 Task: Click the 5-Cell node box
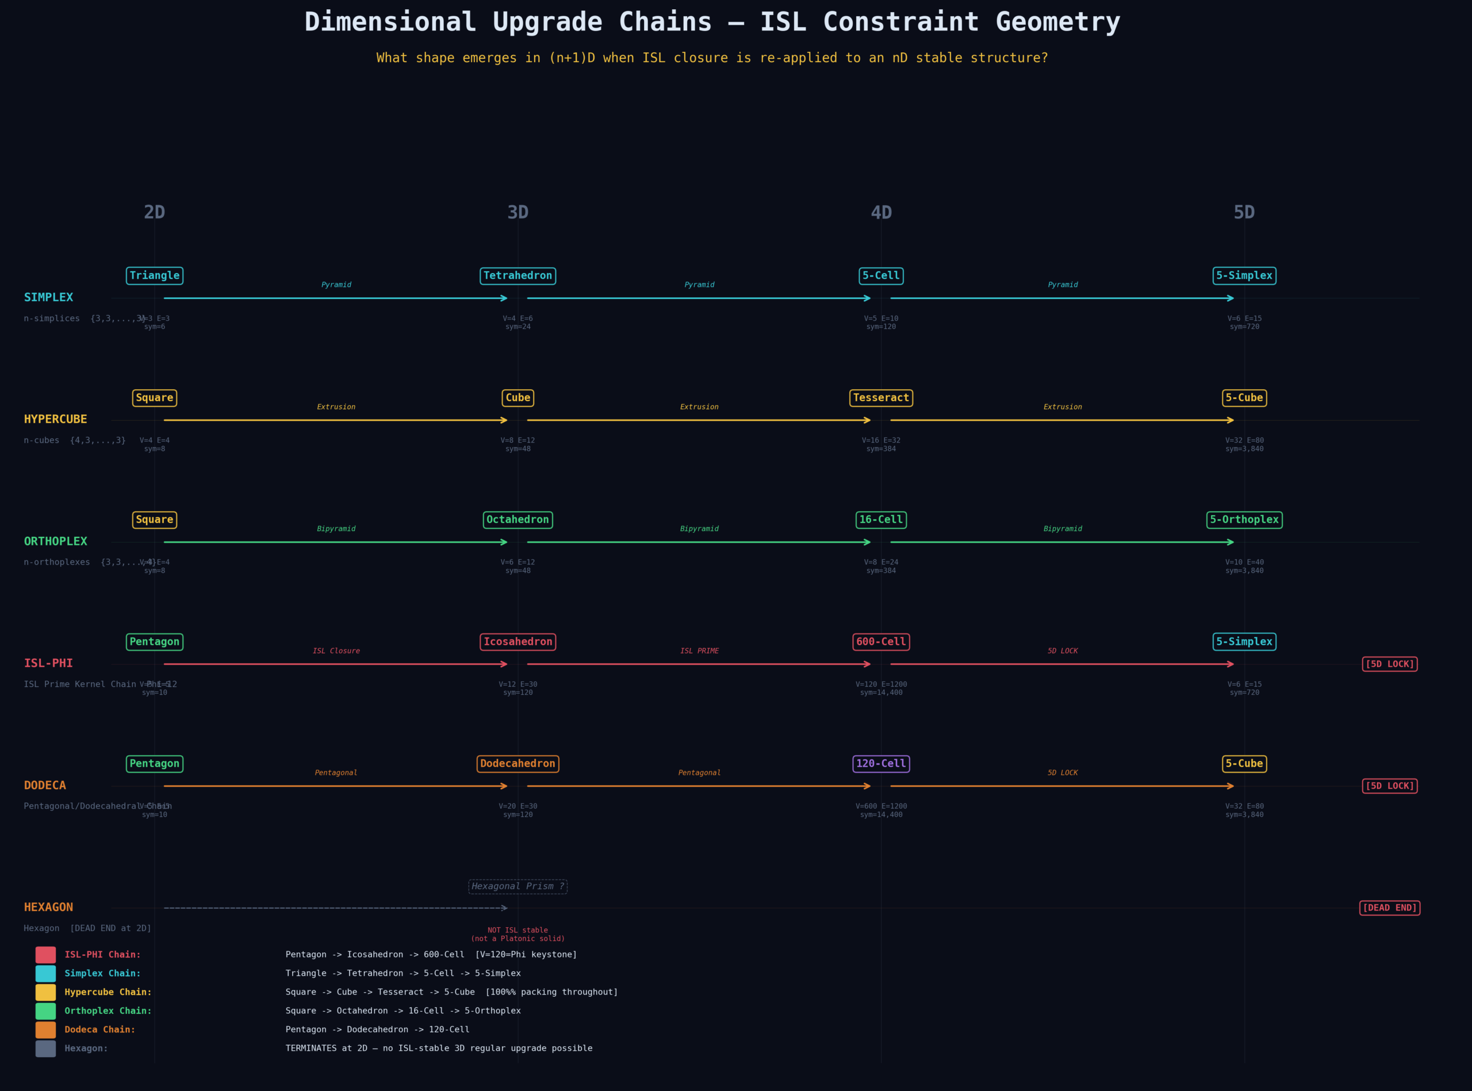[x=881, y=276]
